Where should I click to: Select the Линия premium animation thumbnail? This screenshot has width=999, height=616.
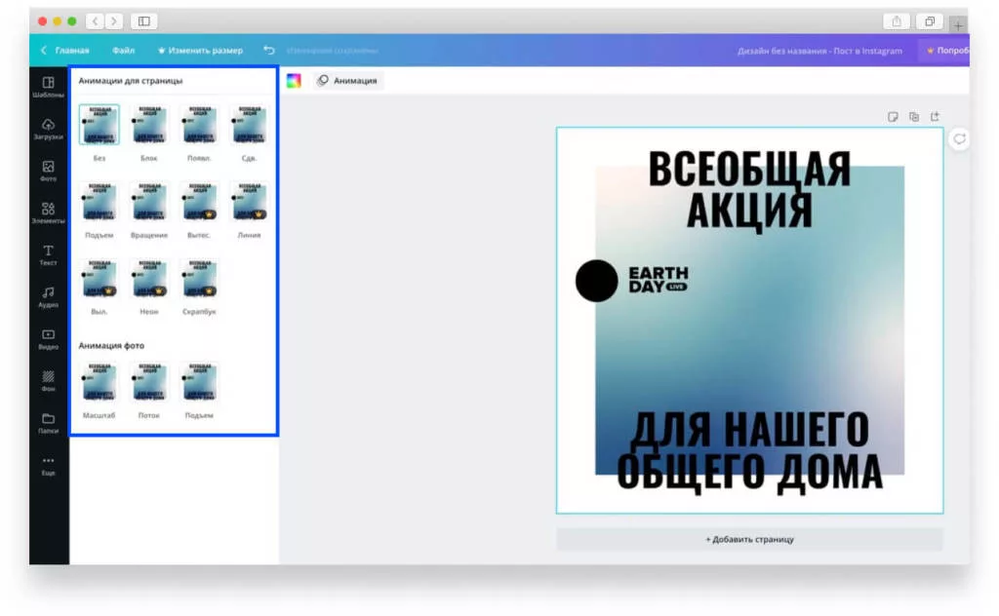tap(249, 202)
